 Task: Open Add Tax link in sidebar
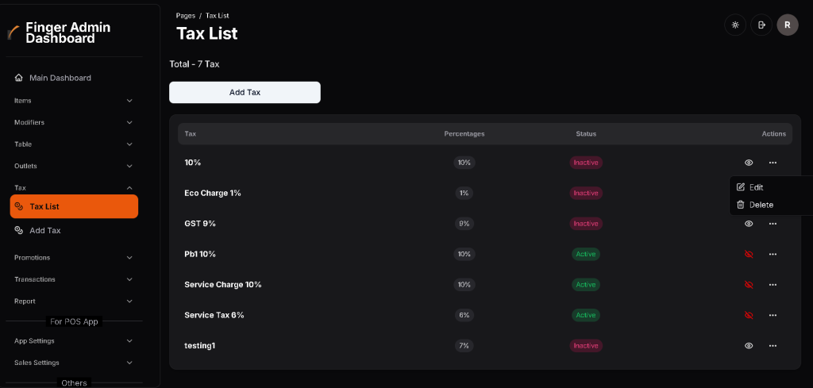click(x=44, y=230)
